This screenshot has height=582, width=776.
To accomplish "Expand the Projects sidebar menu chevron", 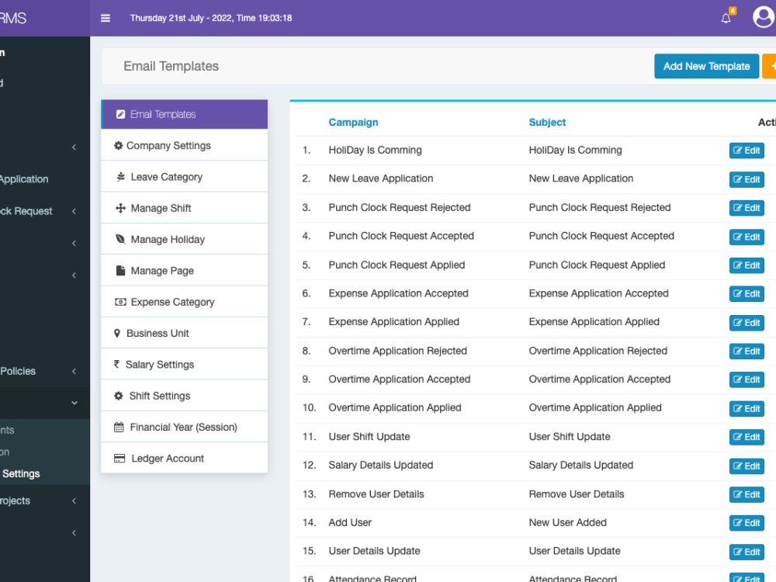I will tap(74, 501).
